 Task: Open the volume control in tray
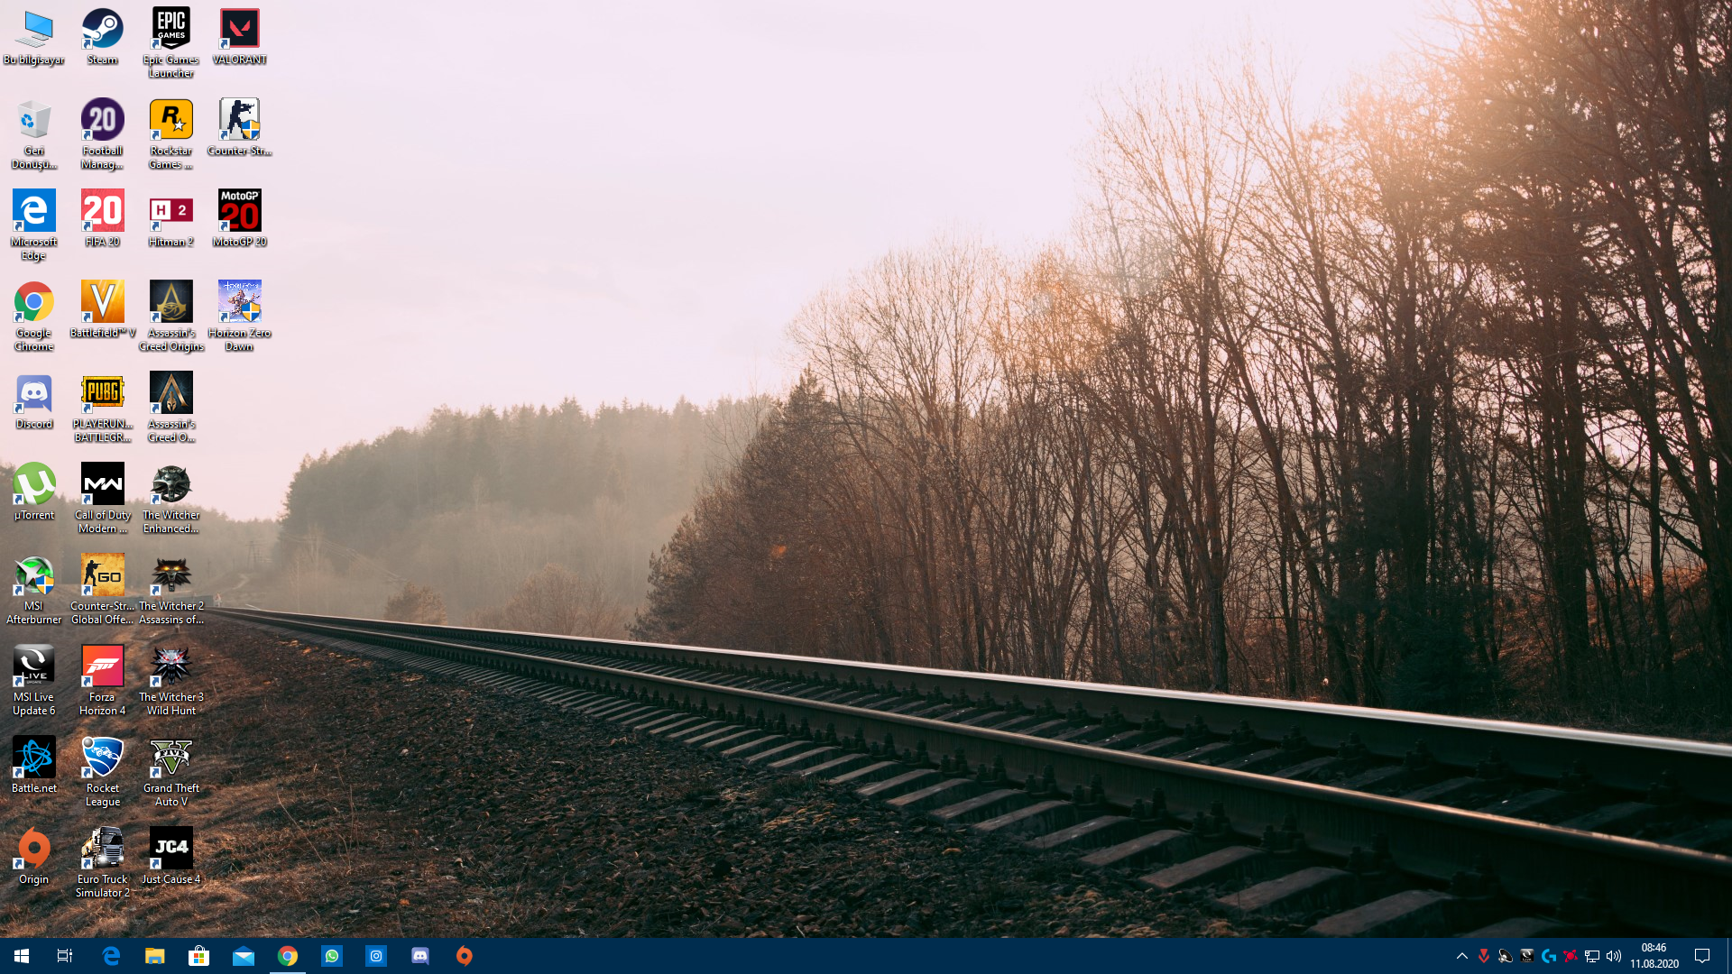pyautogui.click(x=1614, y=956)
